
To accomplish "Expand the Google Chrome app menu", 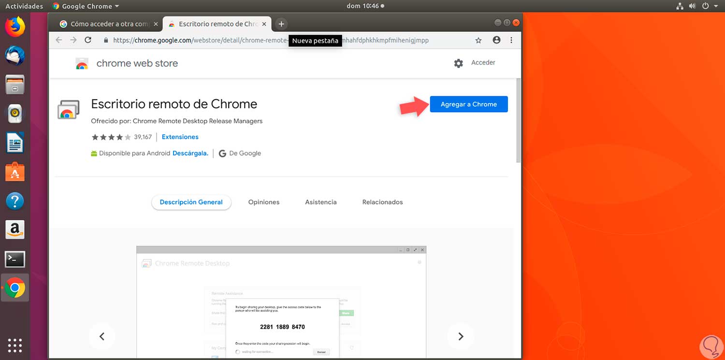I will 87,6.
